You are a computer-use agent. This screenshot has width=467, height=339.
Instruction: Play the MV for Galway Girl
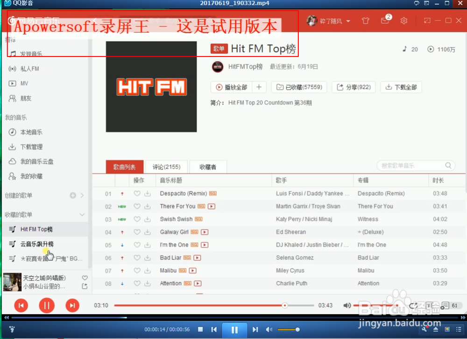coord(205,232)
